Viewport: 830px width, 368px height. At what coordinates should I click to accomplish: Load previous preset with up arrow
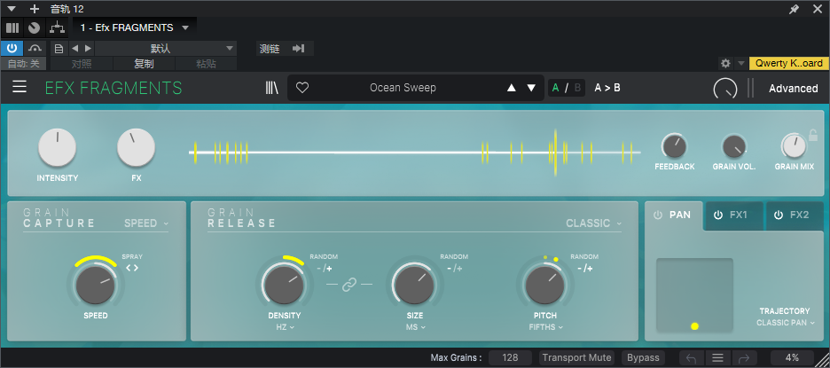pyautogui.click(x=512, y=88)
